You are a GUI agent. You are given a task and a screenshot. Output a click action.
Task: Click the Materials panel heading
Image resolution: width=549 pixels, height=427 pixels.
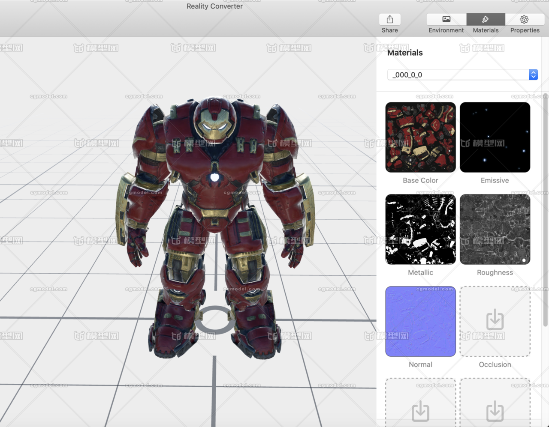click(x=405, y=53)
